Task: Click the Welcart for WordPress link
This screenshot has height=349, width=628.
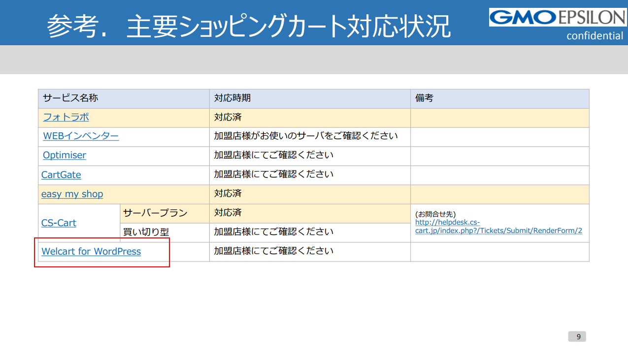Action: point(91,251)
